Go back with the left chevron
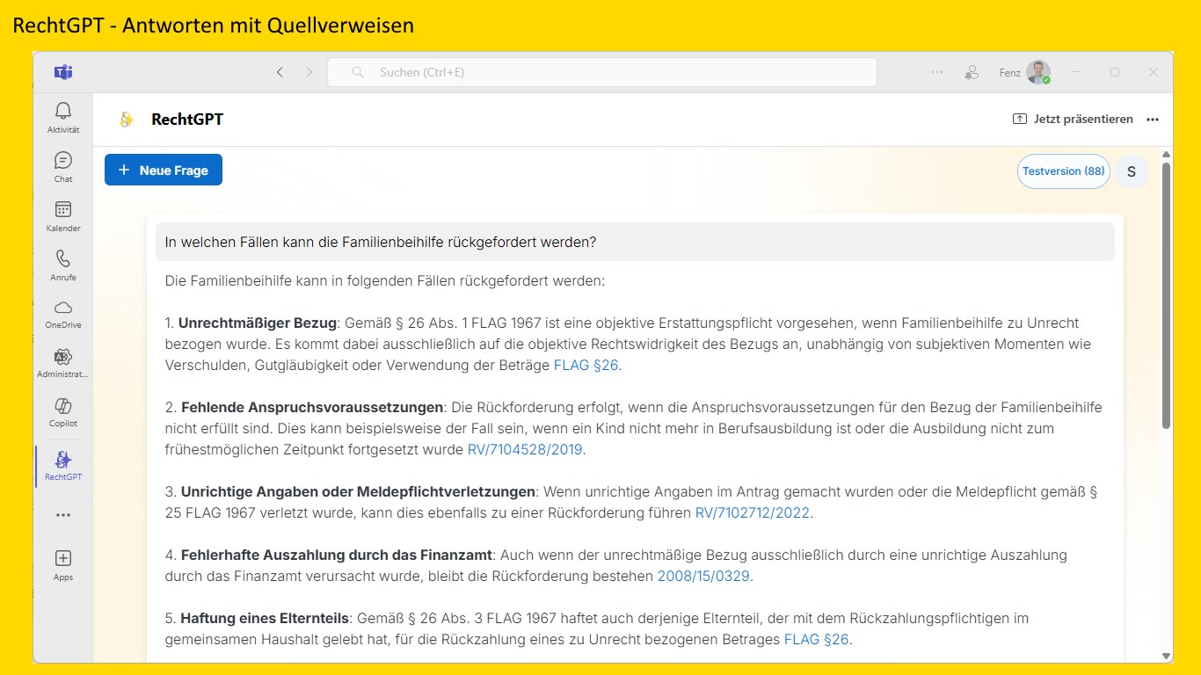 pyautogui.click(x=280, y=72)
